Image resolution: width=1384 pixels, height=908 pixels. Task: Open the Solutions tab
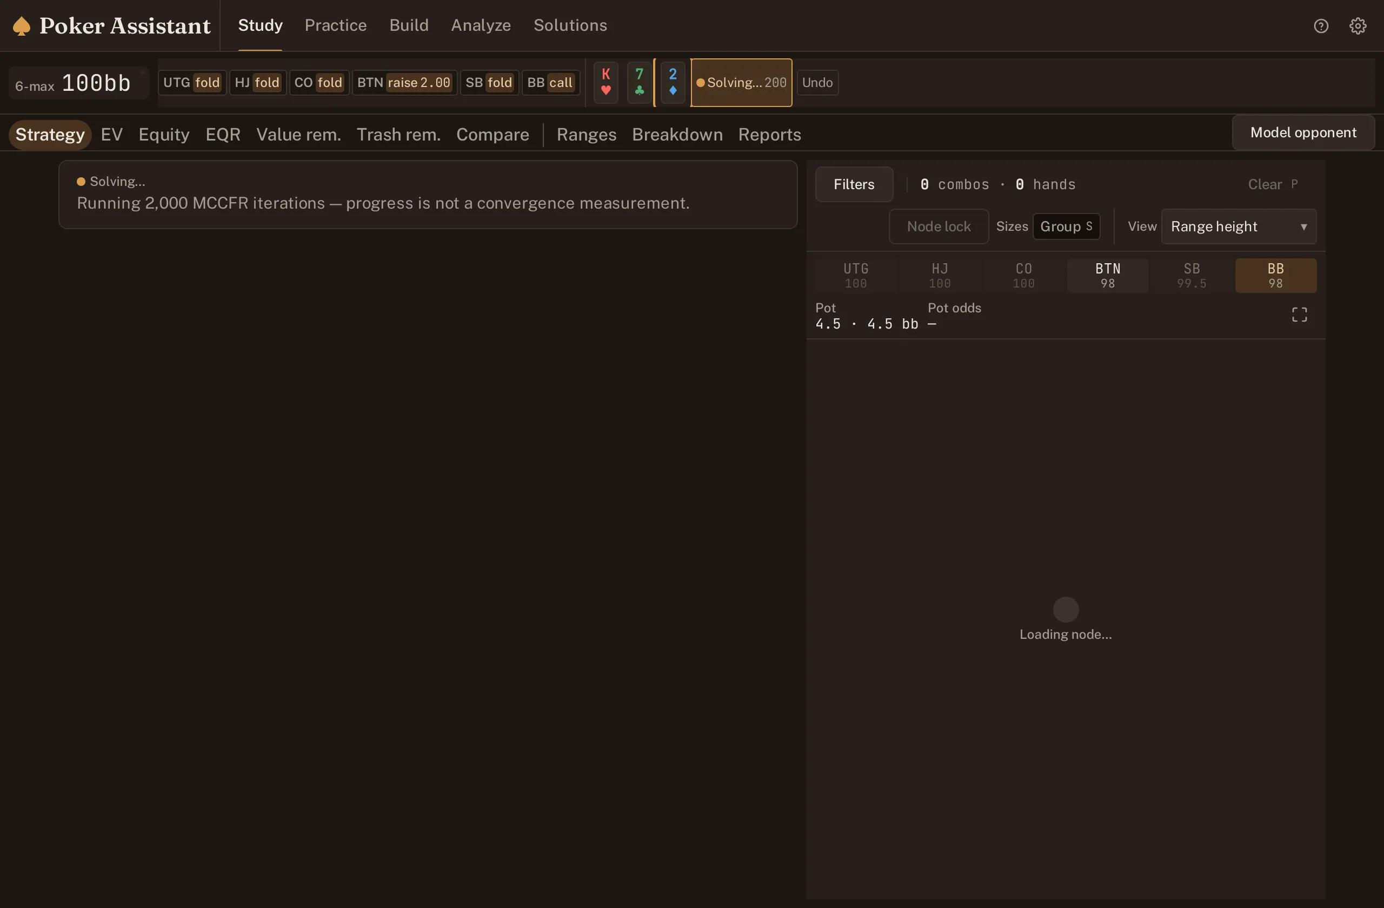570,25
